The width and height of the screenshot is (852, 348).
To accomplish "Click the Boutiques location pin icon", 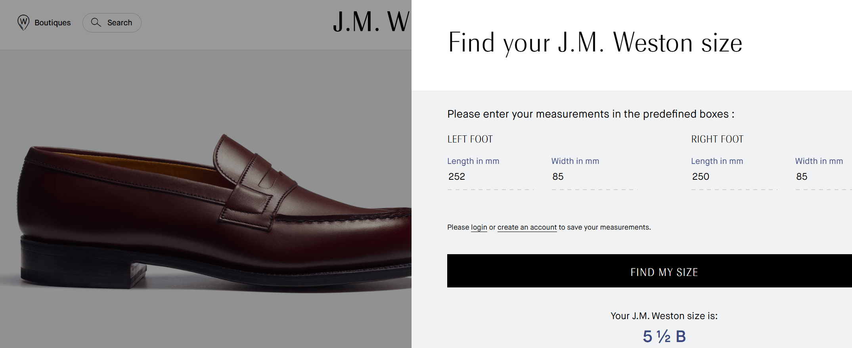I will coord(23,23).
